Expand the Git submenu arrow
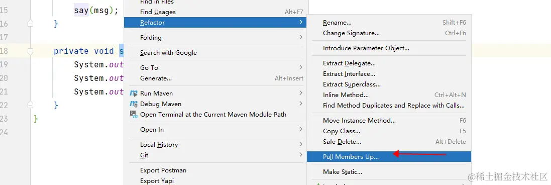551x185 pixels. (301, 154)
